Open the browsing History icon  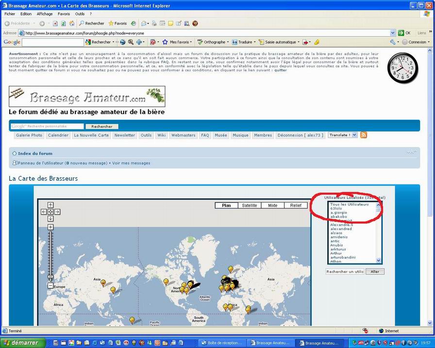[x=134, y=24]
